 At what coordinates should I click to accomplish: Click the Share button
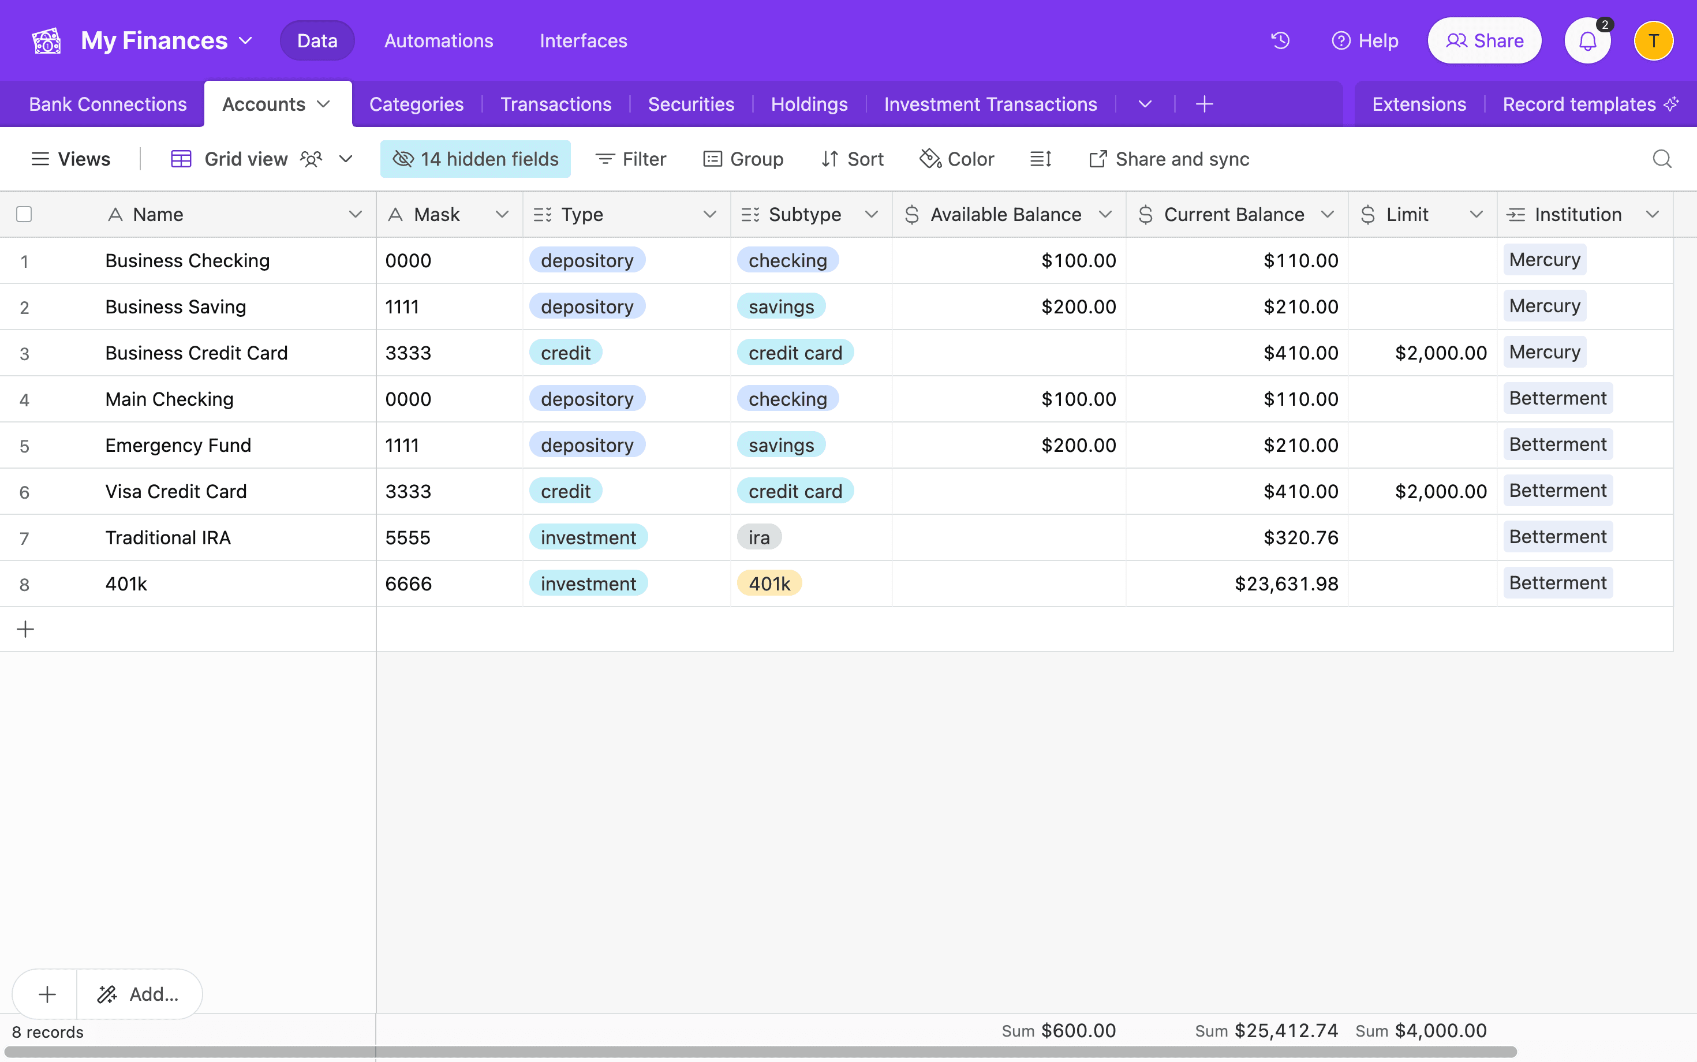coord(1483,40)
